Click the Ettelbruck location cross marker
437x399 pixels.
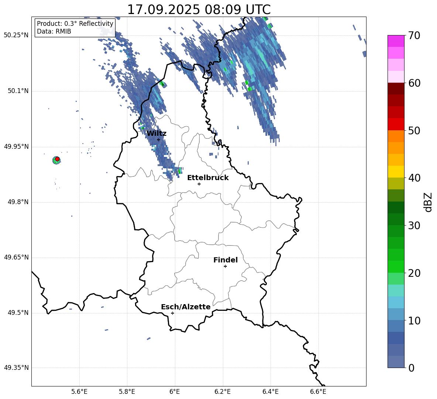pyautogui.click(x=199, y=184)
